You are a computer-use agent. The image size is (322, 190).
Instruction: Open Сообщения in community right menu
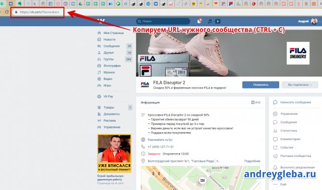point(288,122)
